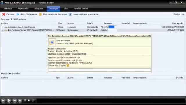This screenshot has height=105, width=186.
Task: Sort downloads by the Archivo column
Action: (x=5, y=24)
